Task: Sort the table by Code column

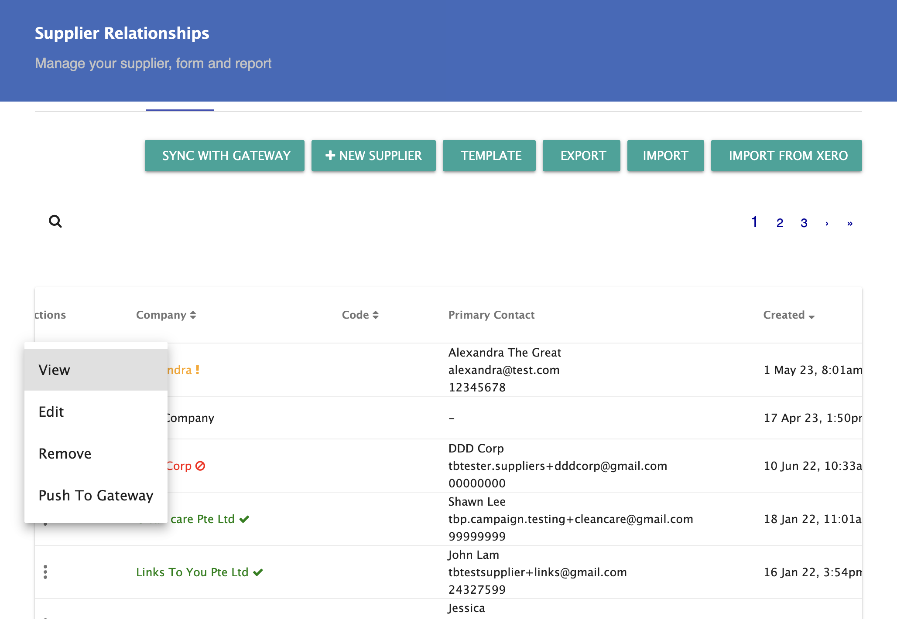Action: (360, 315)
